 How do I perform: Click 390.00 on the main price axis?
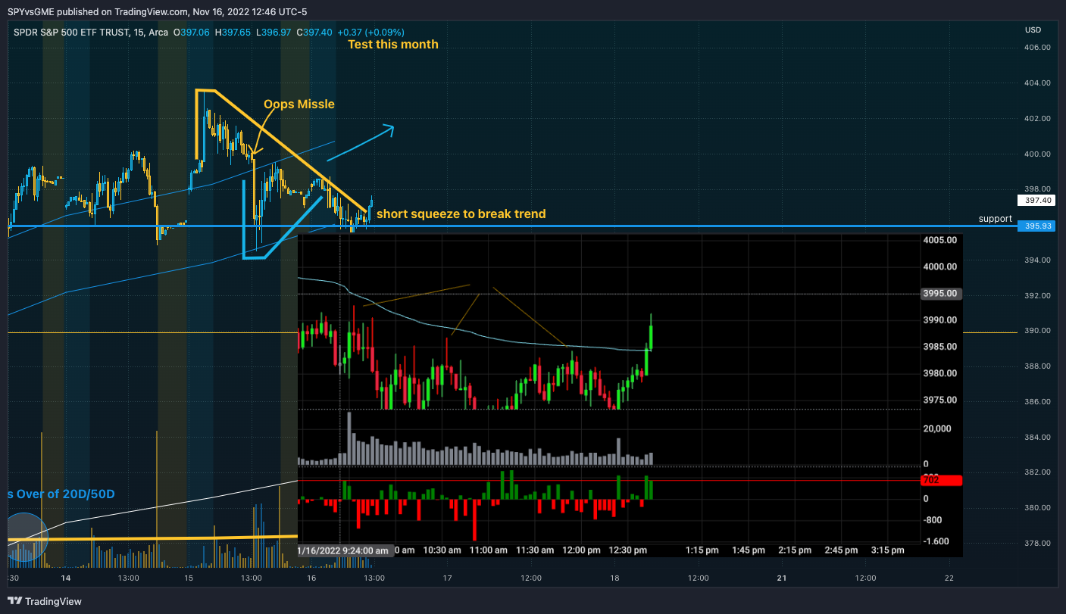[x=1036, y=330]
